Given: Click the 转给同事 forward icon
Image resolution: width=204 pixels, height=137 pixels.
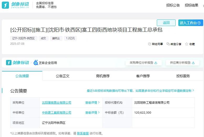Looking at the screenshot, I should [150, 44].
